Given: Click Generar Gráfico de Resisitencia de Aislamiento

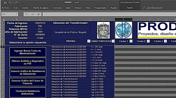Looking at the screenshot, I should click(x=28, y=72).
